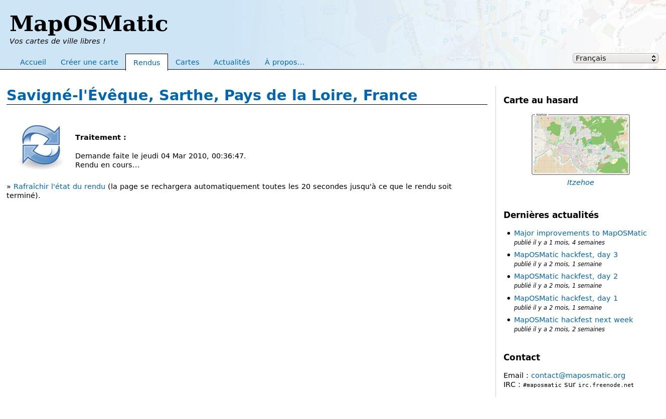The image size is (666, 419).
Task: Click the blue refresh arrows icon
Action: click(41, 146)
